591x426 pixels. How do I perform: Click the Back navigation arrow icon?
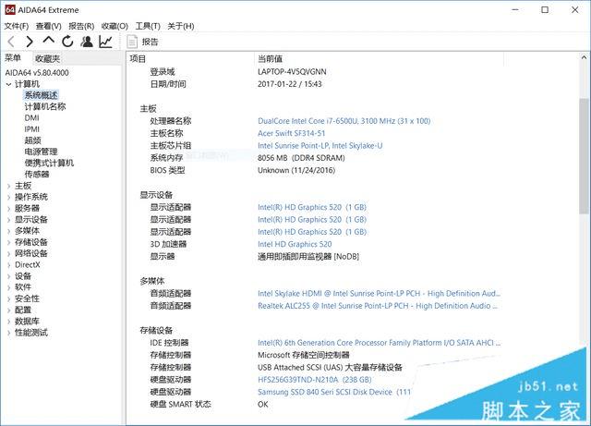point(11,42)
